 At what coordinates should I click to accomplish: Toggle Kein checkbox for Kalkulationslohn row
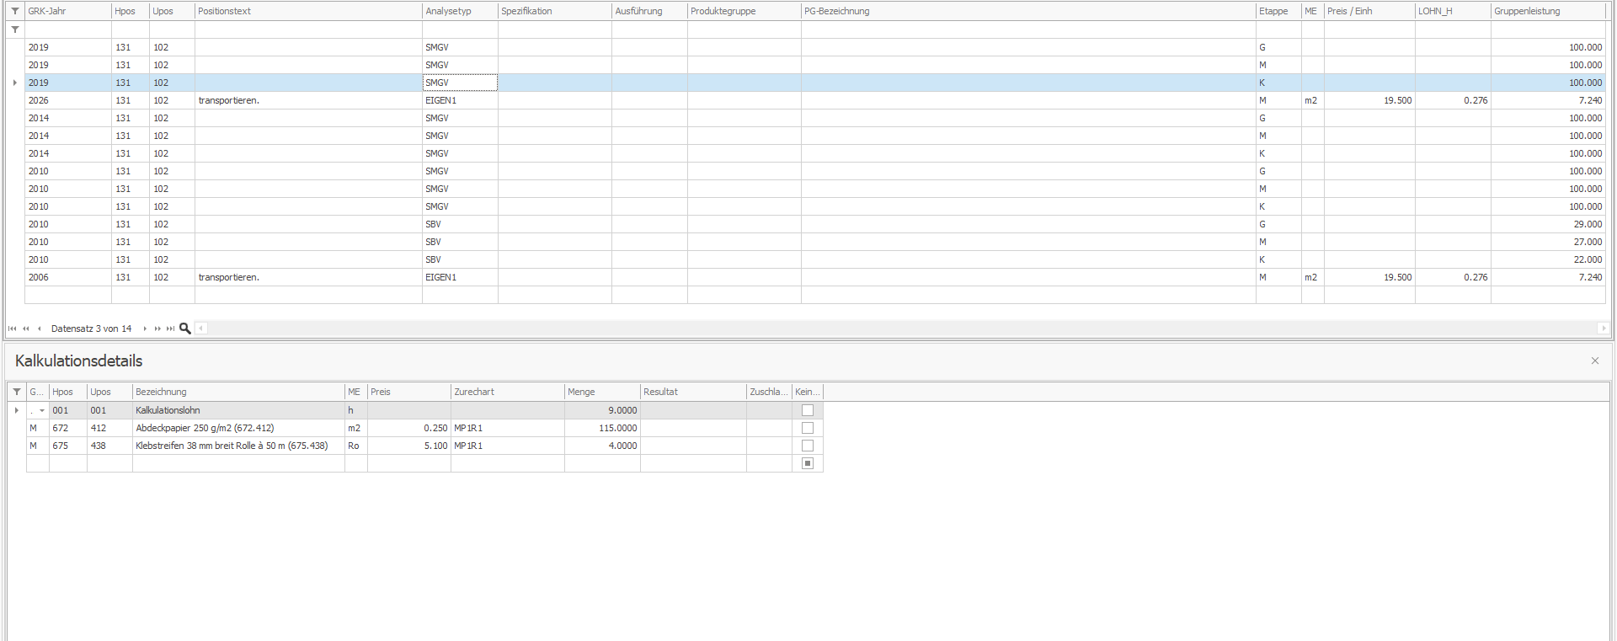pyautogui.click(x=808, y=410)
